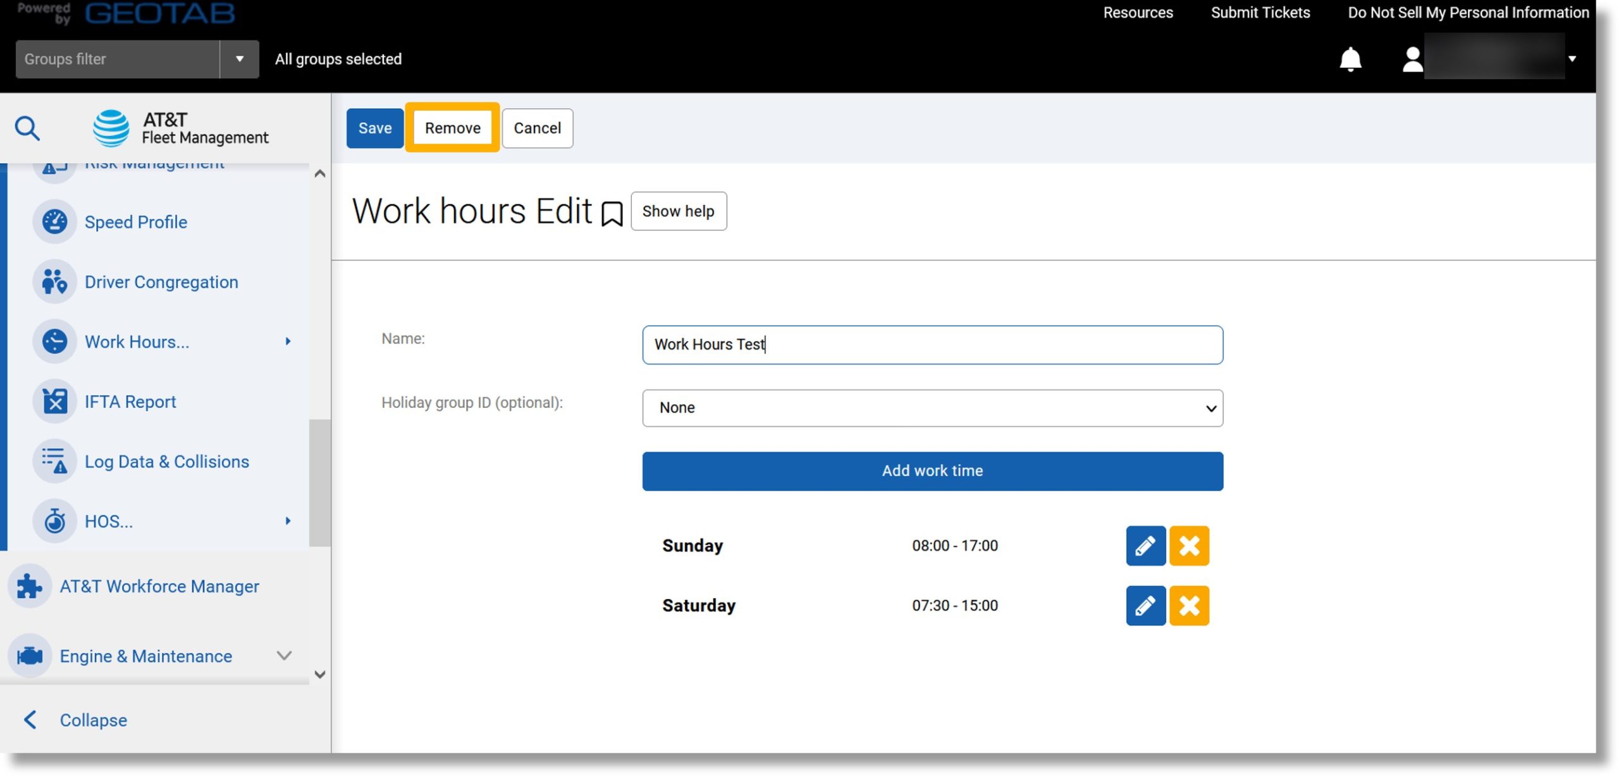Select Speed Profile from the sidebar menu
Screen dimensions: 1619x776
pyautogui.click(x=135, y=221)
